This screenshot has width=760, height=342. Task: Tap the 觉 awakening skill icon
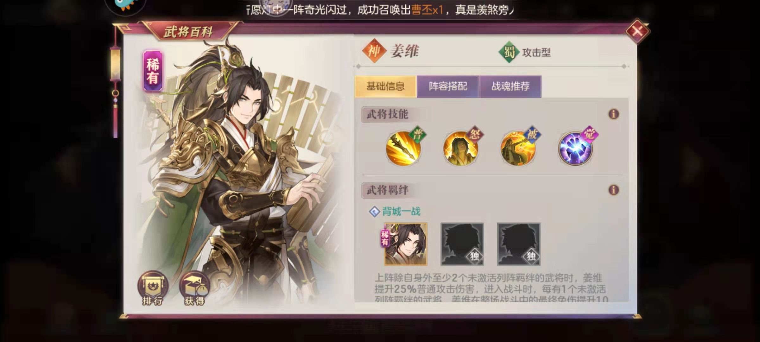click(x=575, y=148)
